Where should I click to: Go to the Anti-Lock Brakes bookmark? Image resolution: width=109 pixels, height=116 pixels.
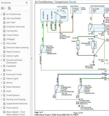click(x=14, y=18)
